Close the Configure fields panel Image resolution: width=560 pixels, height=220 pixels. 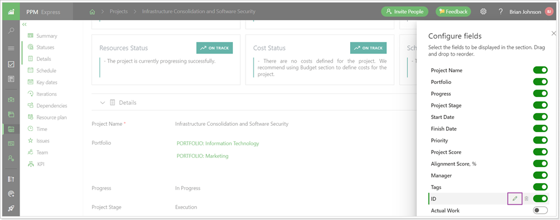[x=554, y=33]
